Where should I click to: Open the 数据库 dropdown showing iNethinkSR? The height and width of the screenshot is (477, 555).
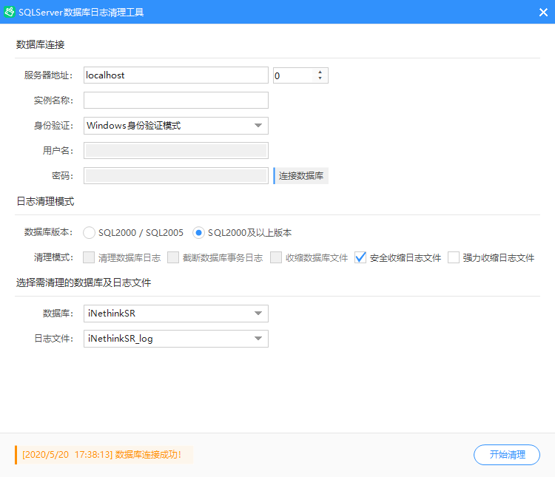(x=176, y=314)
